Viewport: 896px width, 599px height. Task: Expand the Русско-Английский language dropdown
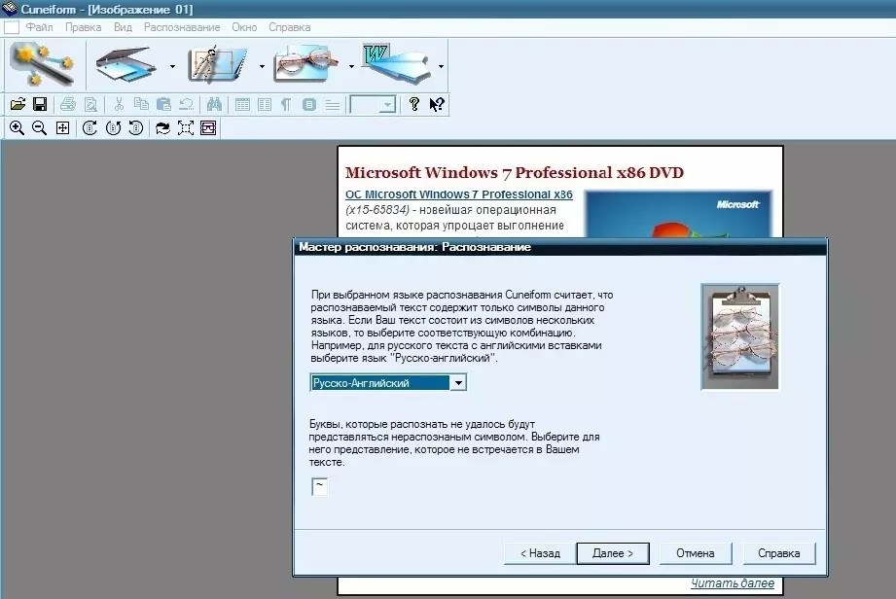click(x=458, y=382)
